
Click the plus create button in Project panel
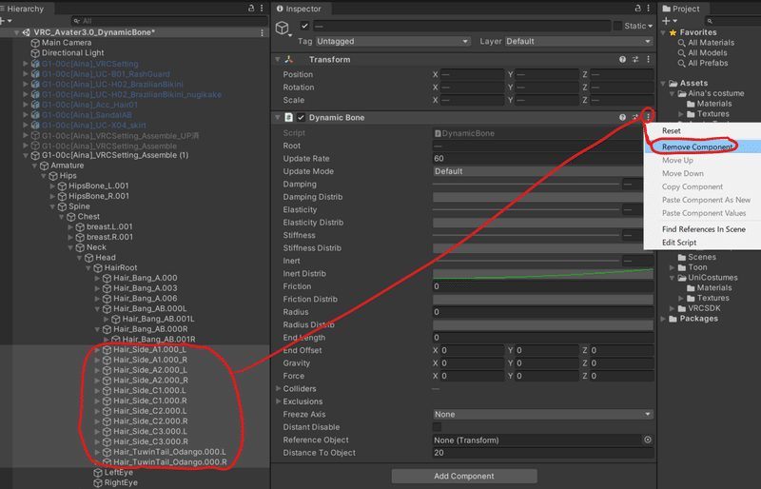667,21
